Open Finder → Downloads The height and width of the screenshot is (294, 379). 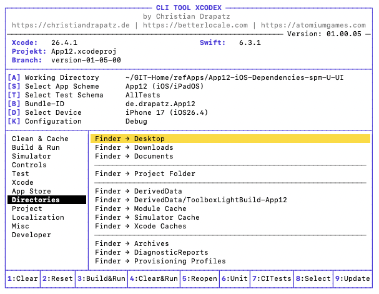[134, 147]
